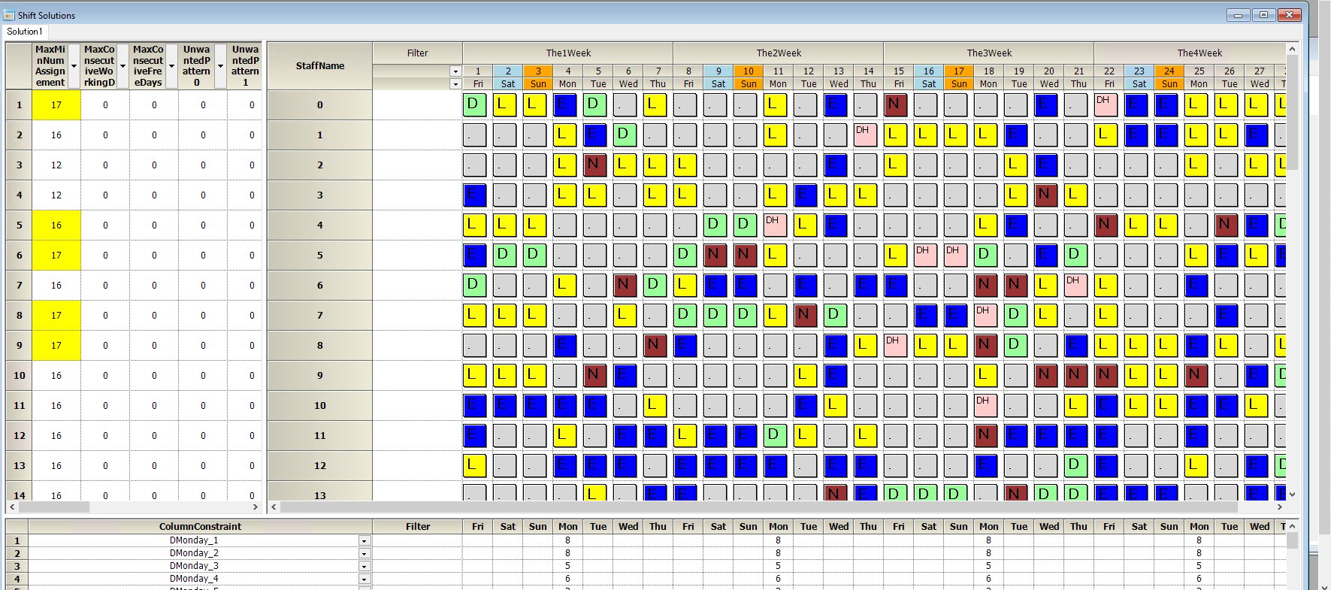Open the lower Filter dropdown beside weekday names
Image resolution: width=1331 pixels, height=590 pixels.
(455, 84)
